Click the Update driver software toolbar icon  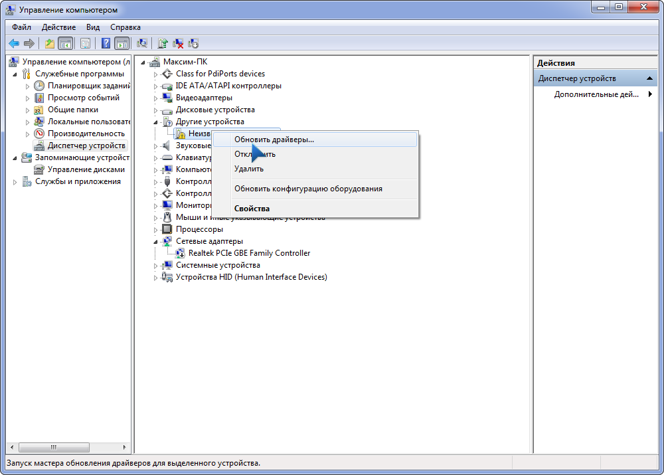(x=163, y=44)
